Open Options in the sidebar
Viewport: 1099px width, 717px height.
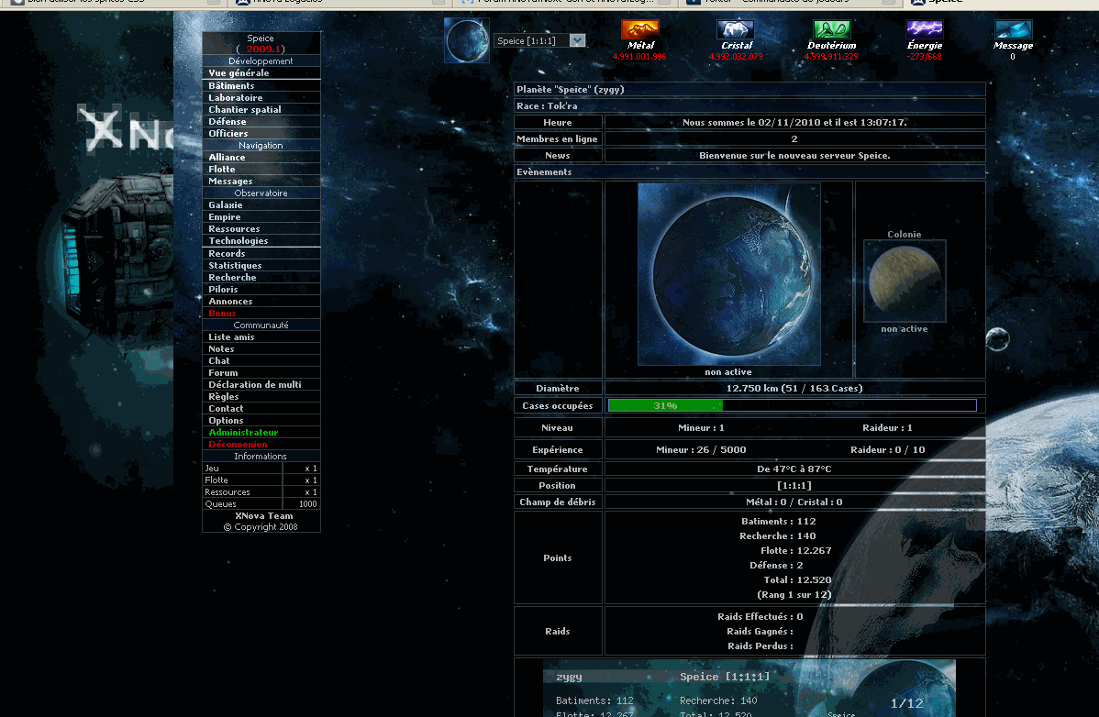click(x=226, y=420)
